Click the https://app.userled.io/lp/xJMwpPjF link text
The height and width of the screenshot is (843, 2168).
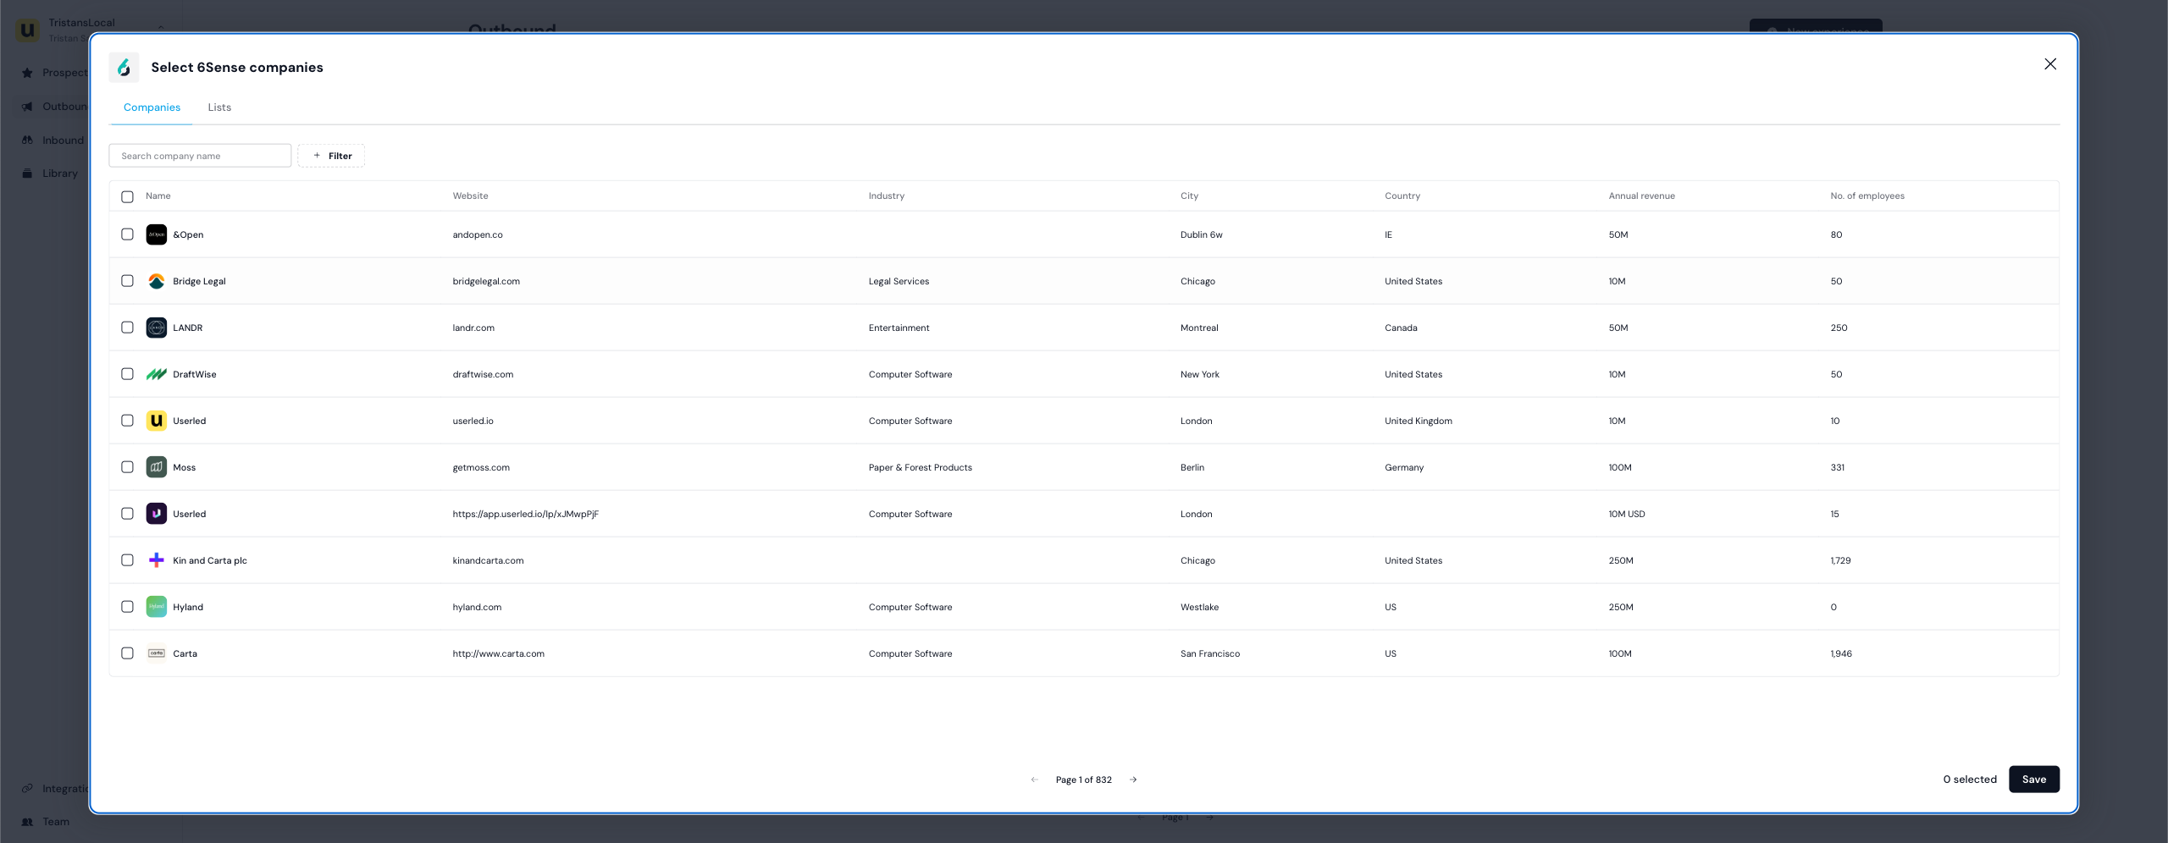point(525,515)
